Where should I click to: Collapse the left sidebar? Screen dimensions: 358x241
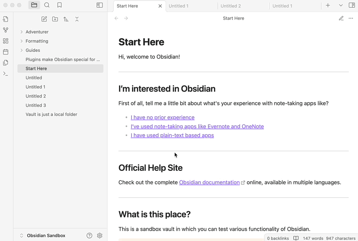[x=99, y=5]
